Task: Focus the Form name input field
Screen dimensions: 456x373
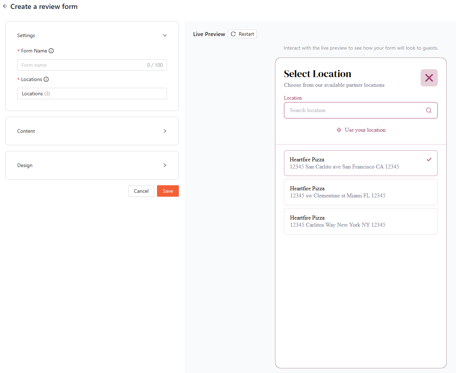Action: click(82, 65)
